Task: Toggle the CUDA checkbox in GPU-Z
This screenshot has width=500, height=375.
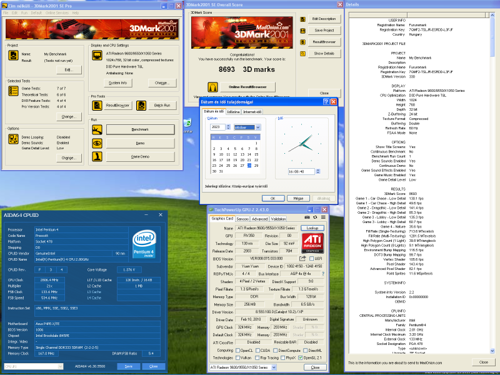Action: point(257,350)
